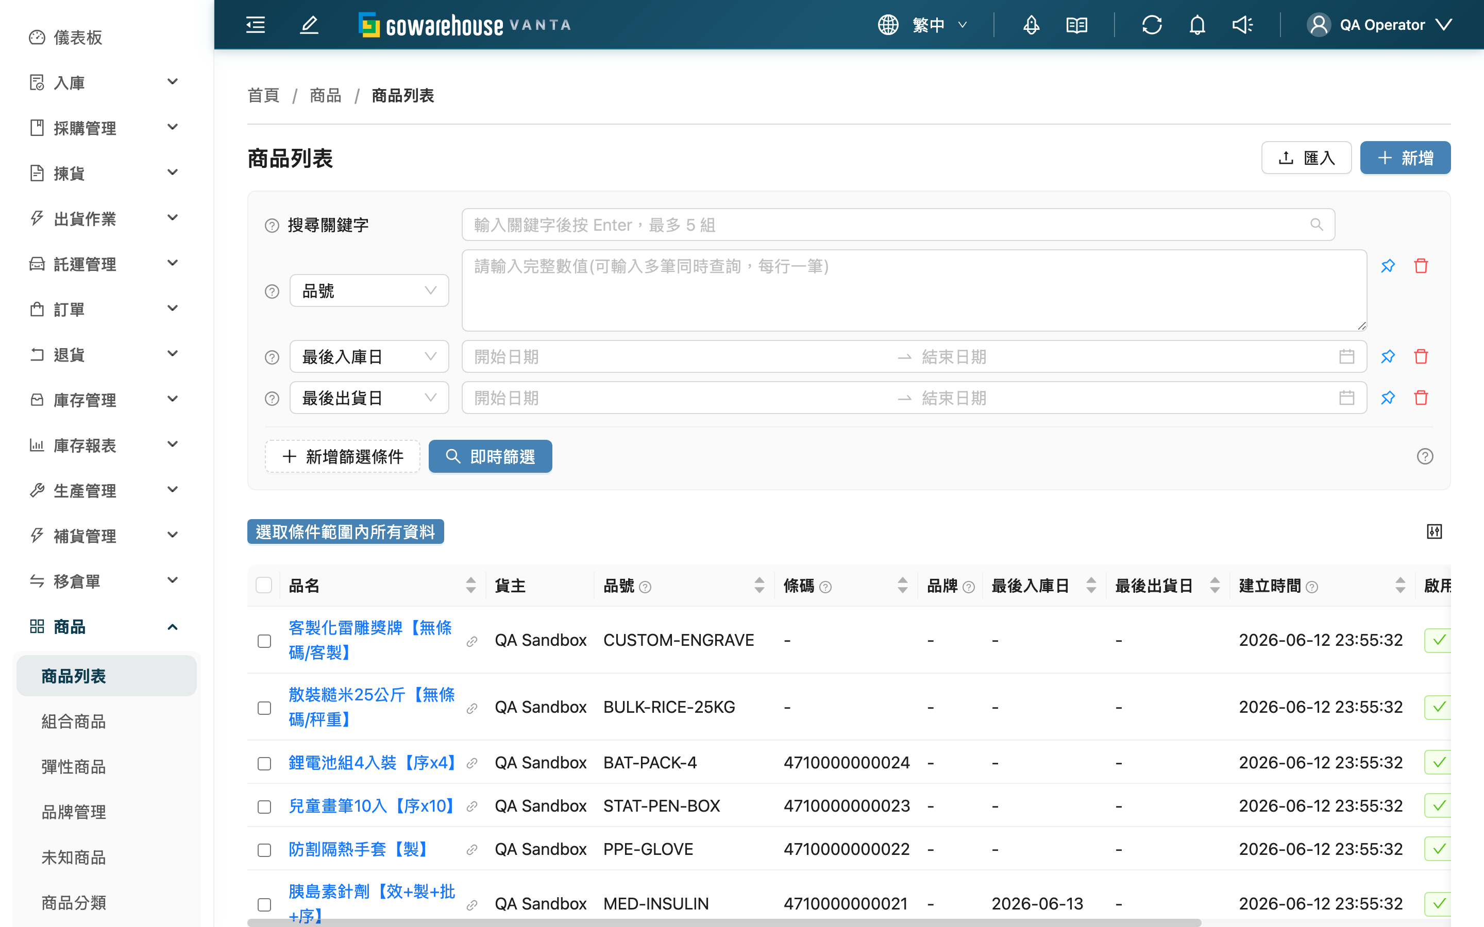Toggle the enabled checkmark for CUSTOM-ENGRAVE row
This screenshot has height=927, width=1484.
click(1438, 640)
